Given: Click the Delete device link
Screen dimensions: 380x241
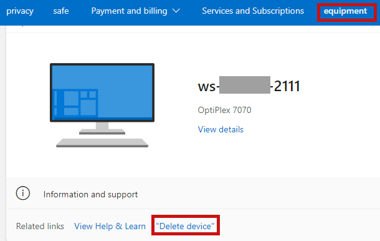Looking at the screenshot, I should (x=185, y=226).
